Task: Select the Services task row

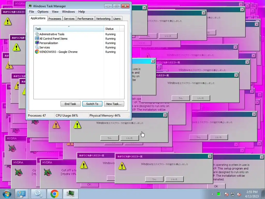Action: [x=79, y=47]
